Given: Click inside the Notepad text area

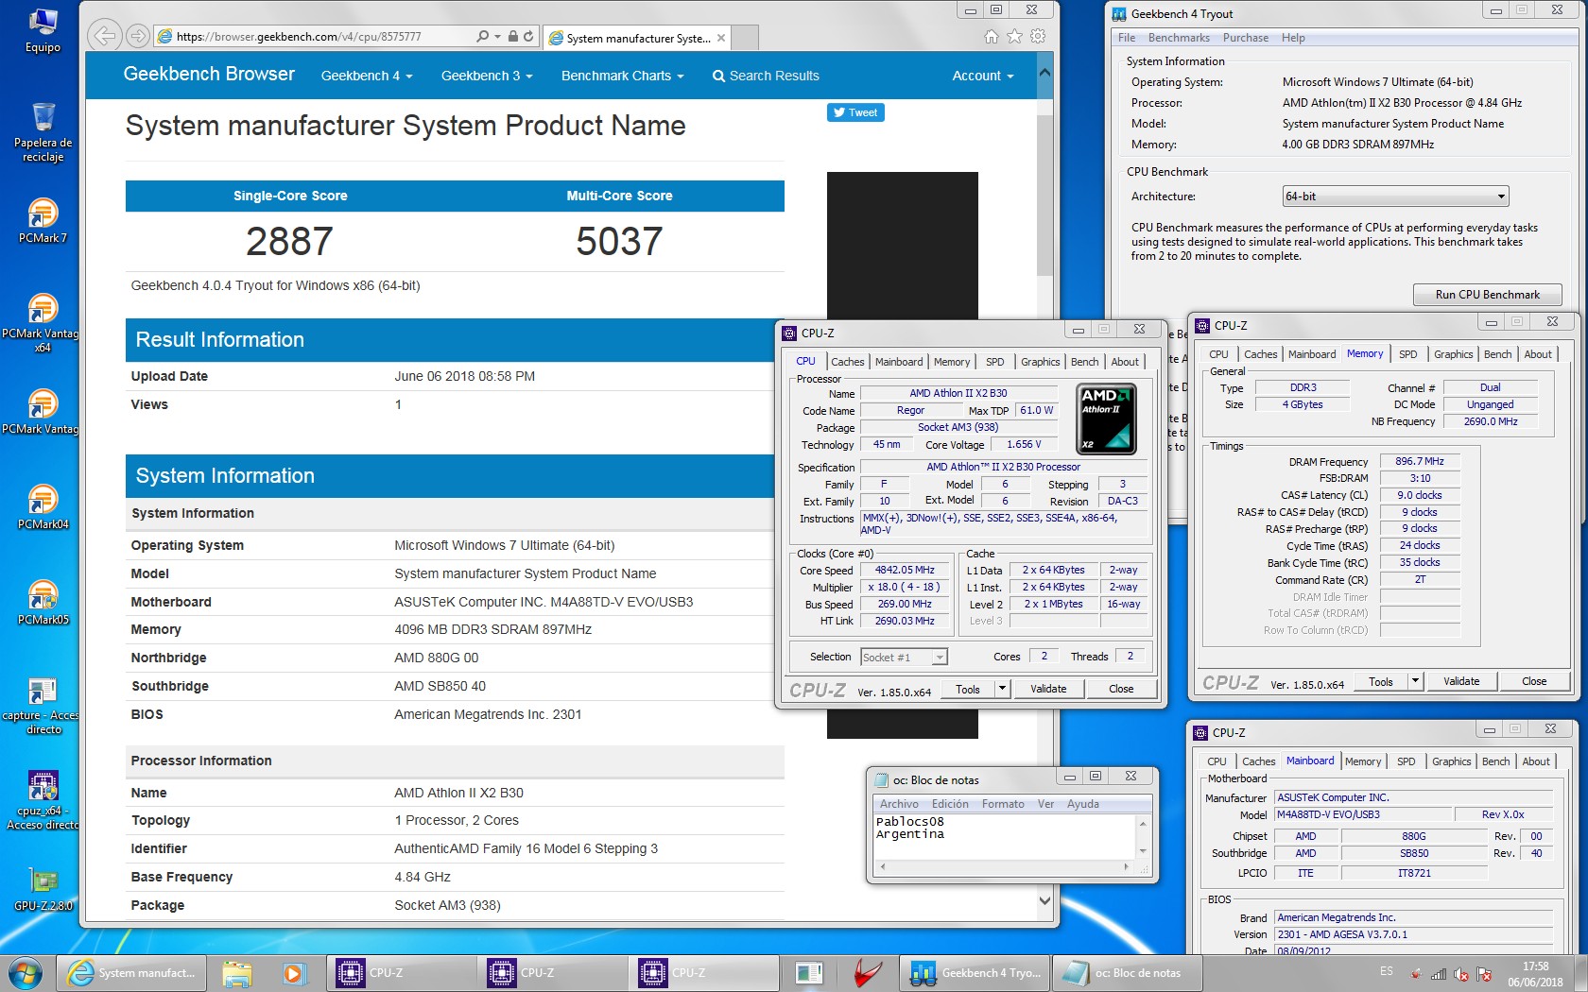Looking at the screenshot, I should click(x=1004, y=836).
